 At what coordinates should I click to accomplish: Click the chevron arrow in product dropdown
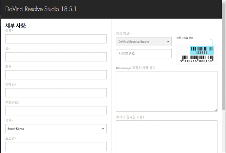(x=168, y=42)
